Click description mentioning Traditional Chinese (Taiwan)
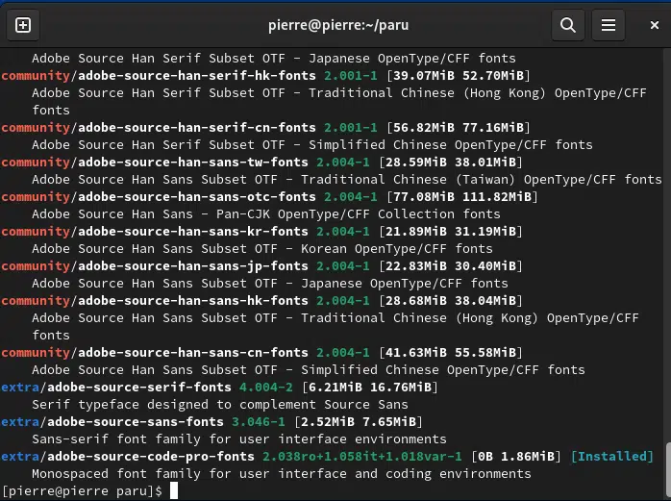The height and width of the screenshot is (501, 671). pos(347,180)
